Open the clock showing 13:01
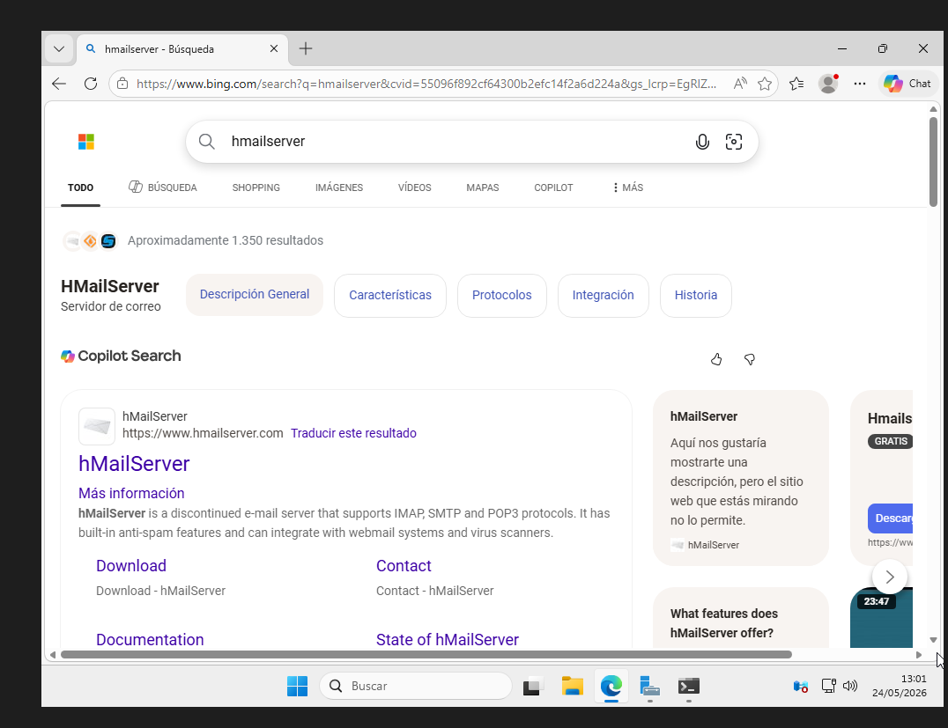Image resolution: width=948 pixels, height=728 pixels. coord(899,686)
